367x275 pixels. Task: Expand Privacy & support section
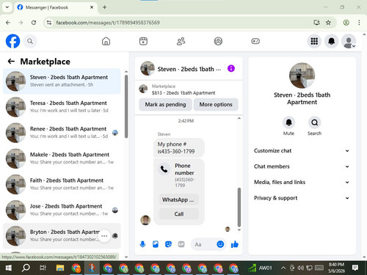pos(302,198)
